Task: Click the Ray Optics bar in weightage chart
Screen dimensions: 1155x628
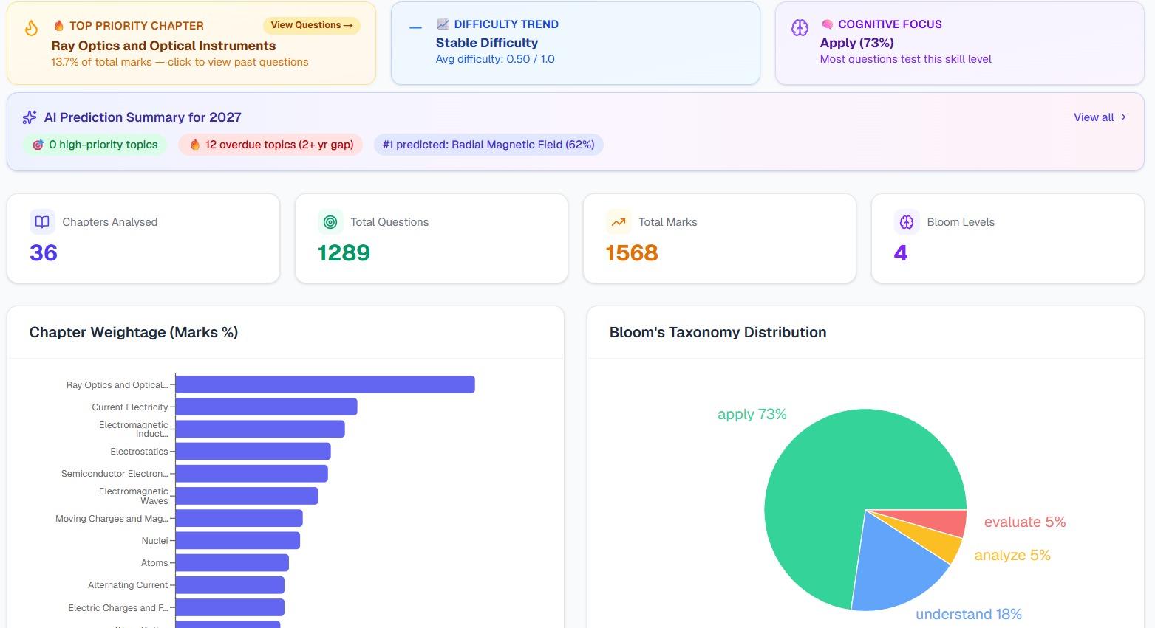Action: 325,384
